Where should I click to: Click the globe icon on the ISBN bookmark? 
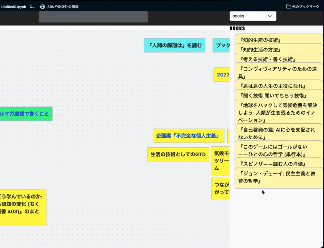(42, 6)
